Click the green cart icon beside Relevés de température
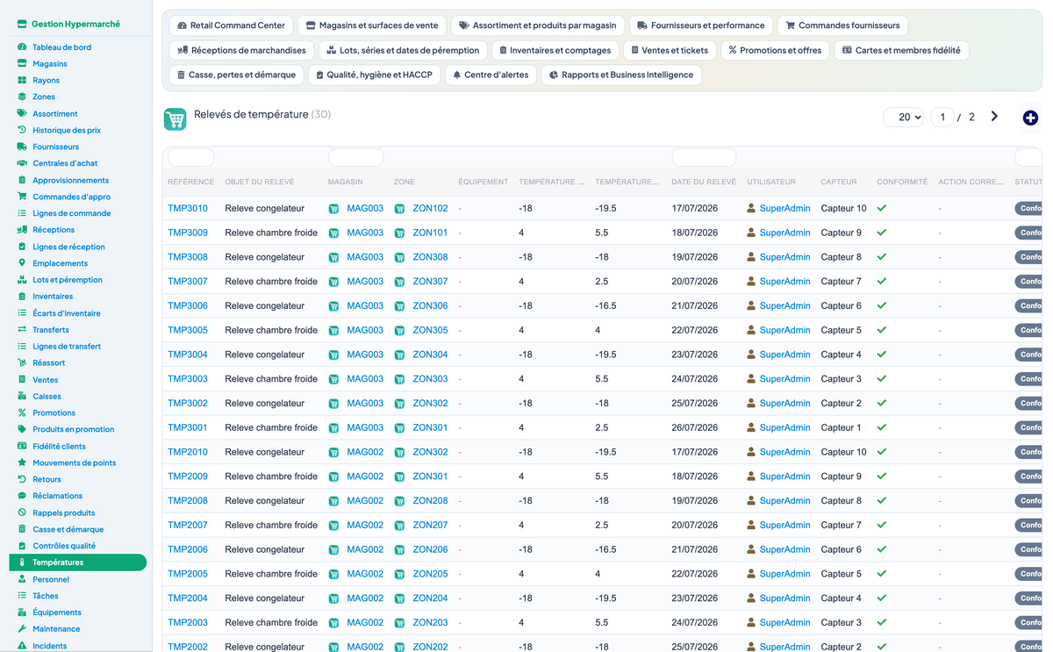The height and width of the screenshot is (652, 1053). point(175,119)
